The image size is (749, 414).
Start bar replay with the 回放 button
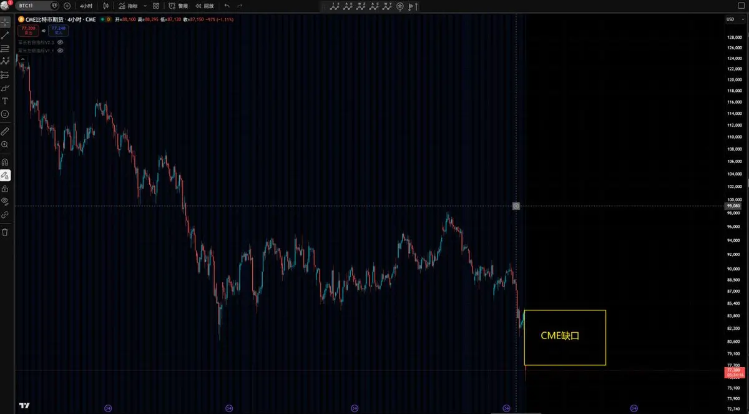point(204,6)
